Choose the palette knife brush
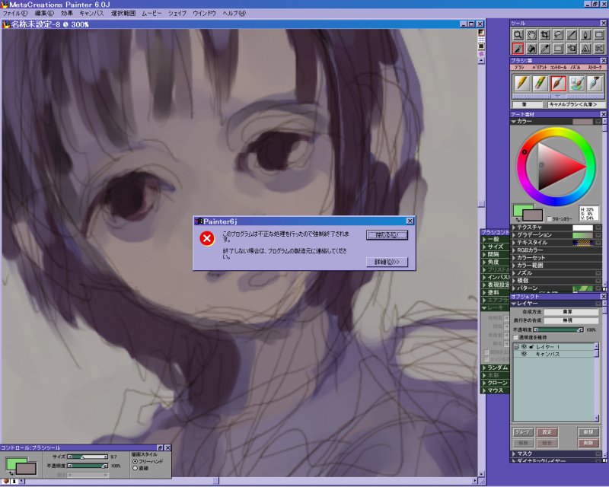The image size is (609, 487). 595,83
